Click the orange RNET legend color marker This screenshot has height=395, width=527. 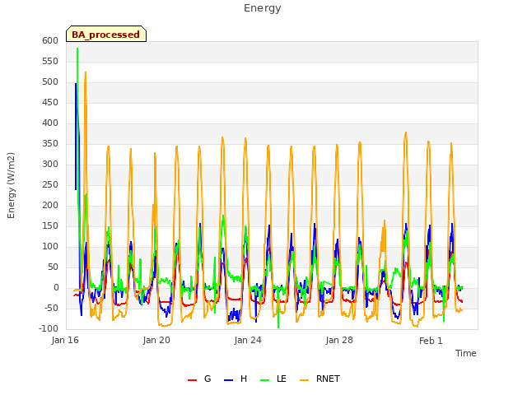pos(304,380)
